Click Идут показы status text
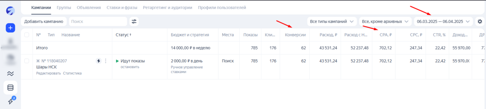Screen dimensions: 486x109 (132, 61)
